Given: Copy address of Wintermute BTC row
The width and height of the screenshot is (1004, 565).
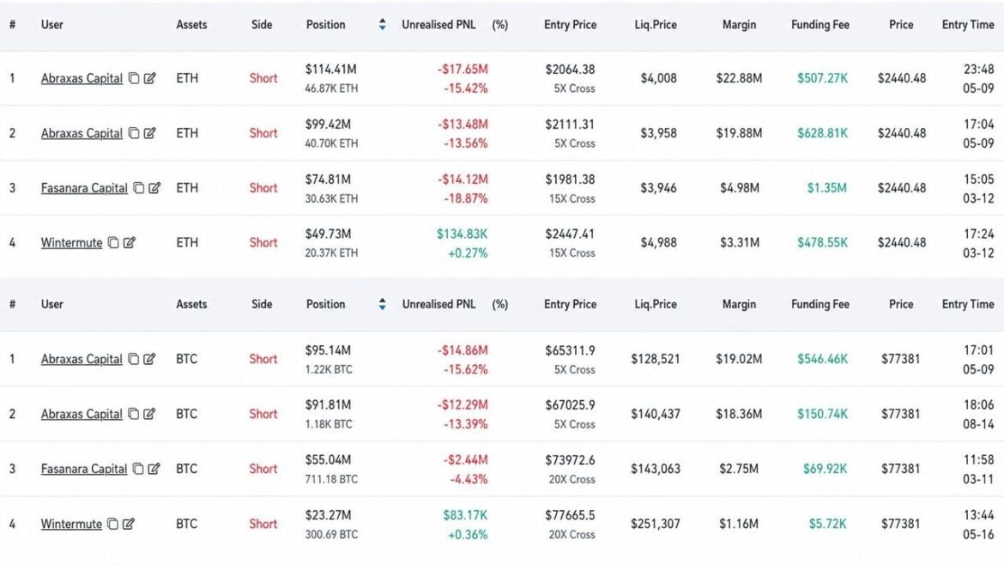Looking at the screenshot, I should click(x=112, y=524).
